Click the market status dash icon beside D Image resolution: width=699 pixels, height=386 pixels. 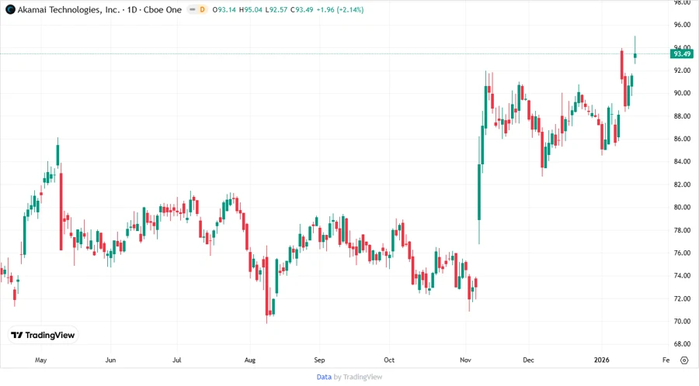(x=193, y=10)
